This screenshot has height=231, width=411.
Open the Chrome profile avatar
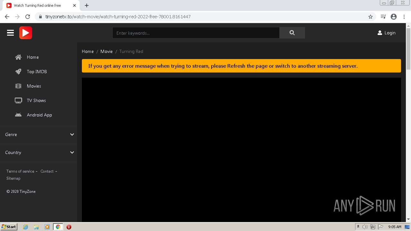coord(394,17)
